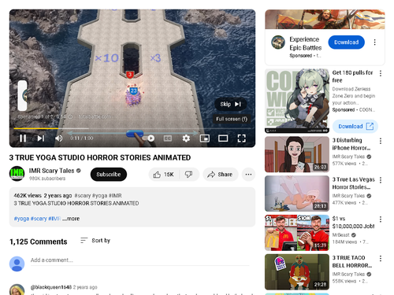Open IMR Scary Tales channel avatar
Viewport: 394px width, 295px height.
click(17, 174)
